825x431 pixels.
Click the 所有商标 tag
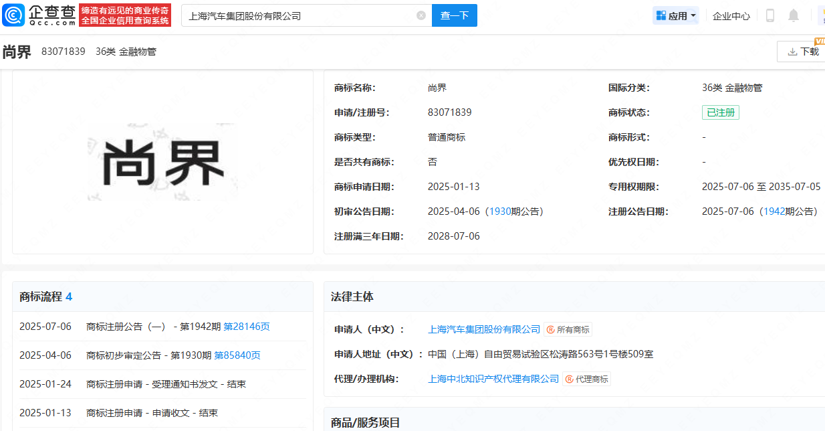[568, 329]
